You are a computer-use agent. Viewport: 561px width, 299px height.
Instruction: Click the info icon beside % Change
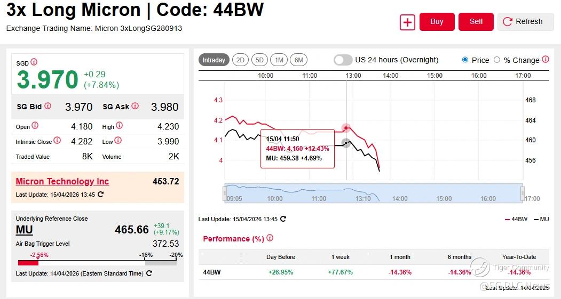pos(546,60)
